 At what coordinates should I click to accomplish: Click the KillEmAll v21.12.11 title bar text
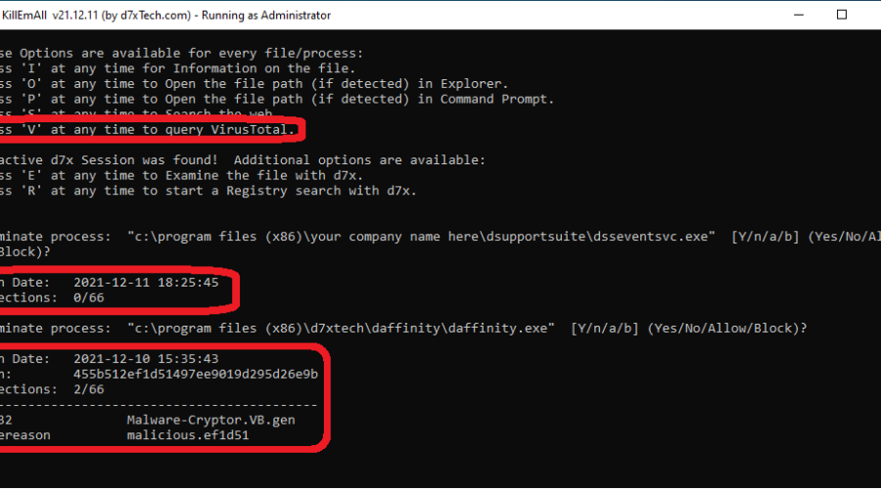pos(166,15)
